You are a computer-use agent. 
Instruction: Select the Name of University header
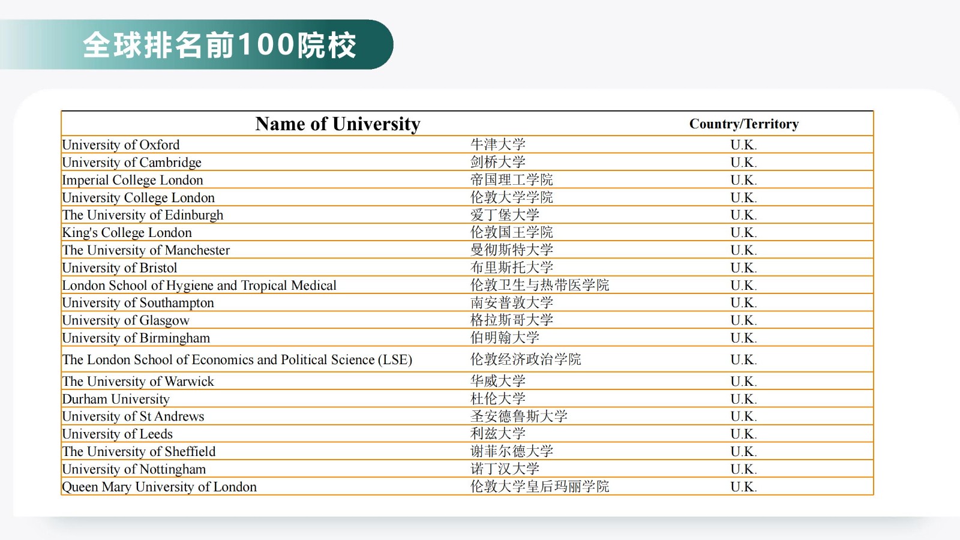point(338,124)
